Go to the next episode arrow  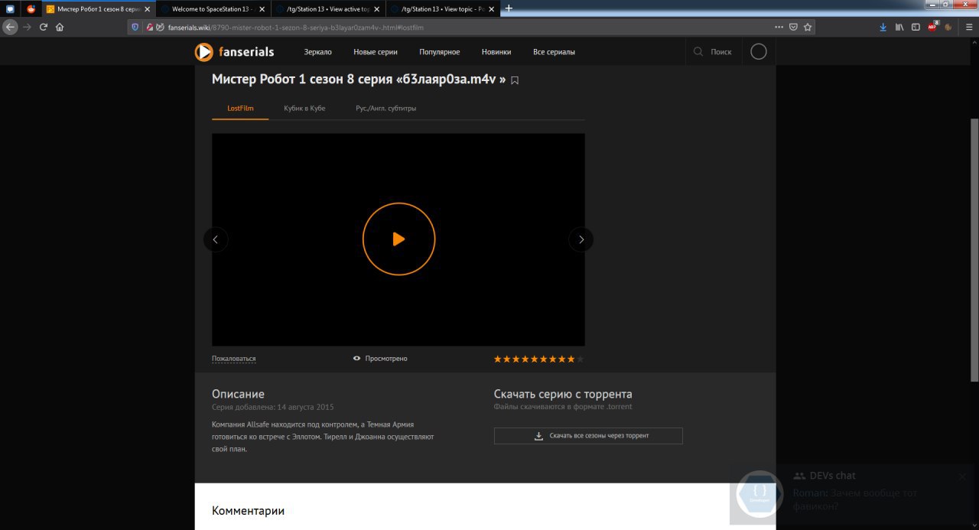[x=581, y=239]
